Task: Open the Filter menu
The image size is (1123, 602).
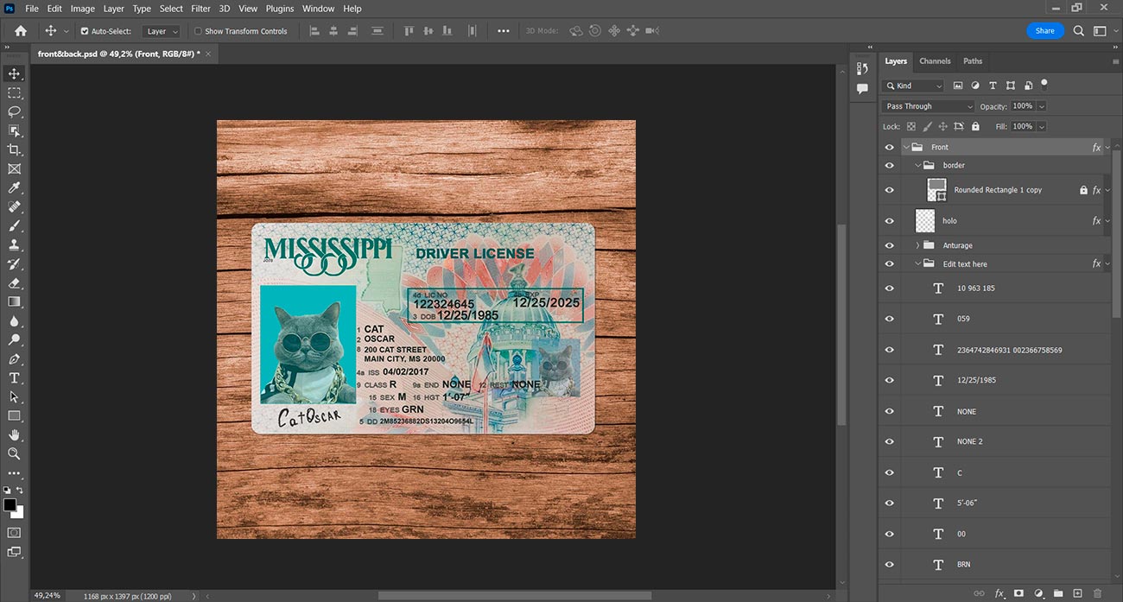Action: (200, 9)
